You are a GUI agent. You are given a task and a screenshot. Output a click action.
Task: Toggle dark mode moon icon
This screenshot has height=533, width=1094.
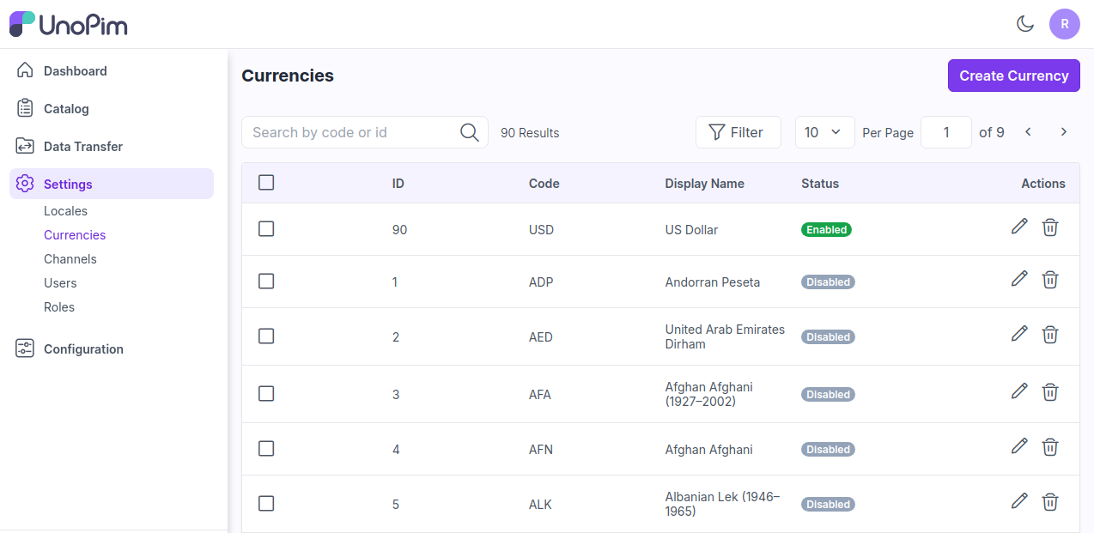click(1024, 24)
